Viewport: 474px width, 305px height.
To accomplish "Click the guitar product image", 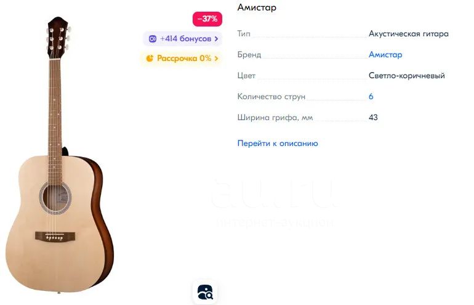I will (x=60, y=155).
